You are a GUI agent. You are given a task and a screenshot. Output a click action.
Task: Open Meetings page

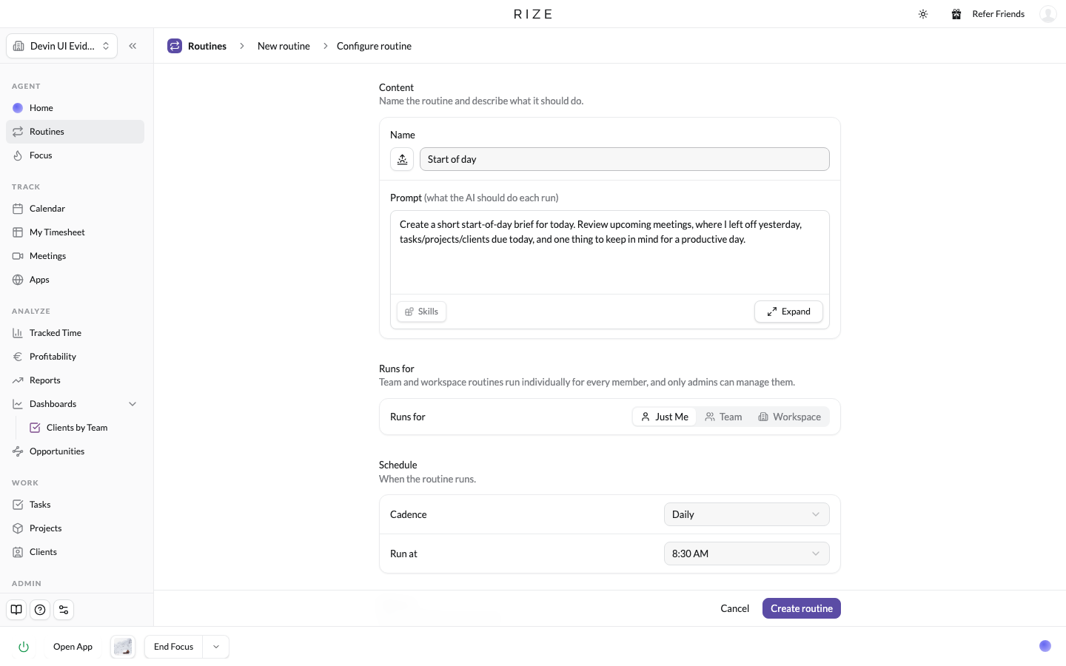click(x=75, y=256)
